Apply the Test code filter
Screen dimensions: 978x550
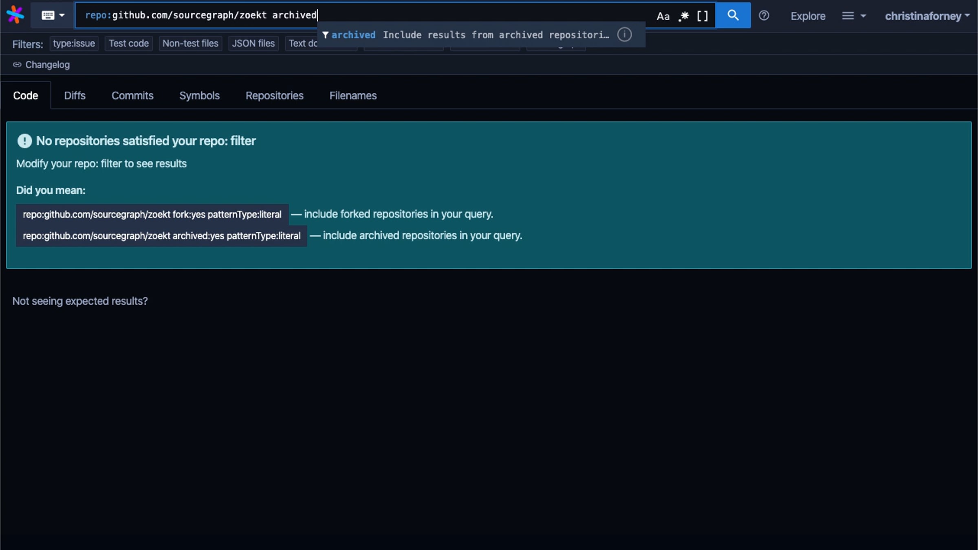coord(129,44)
